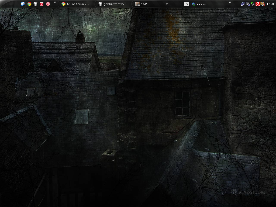
Task: Open the grouped 2 GP5 taskbar button
Action: [x=150, y=4]
